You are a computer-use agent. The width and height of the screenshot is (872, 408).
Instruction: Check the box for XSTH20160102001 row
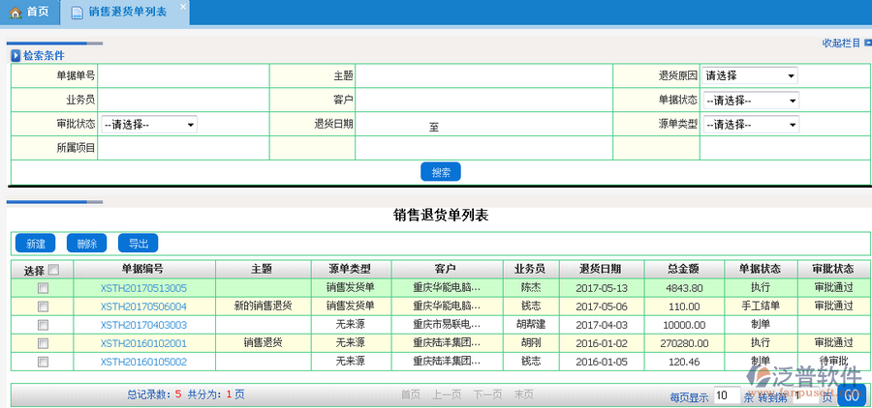pyautogui.click(x=43, y=343)
